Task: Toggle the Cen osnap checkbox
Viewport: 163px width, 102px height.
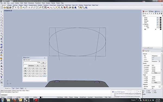Action: [x=153, y=91]
